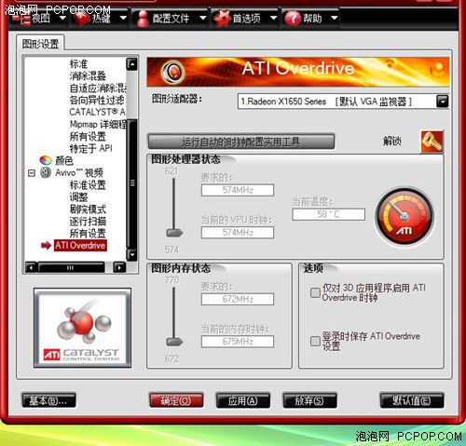This screenshot has height=446, width=466.
Task: Select the 颜色 tree item
Action: click(64, 160)
